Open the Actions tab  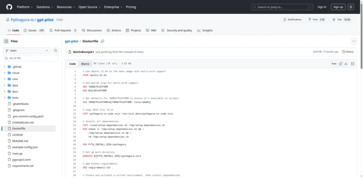[x=114, y=30]
